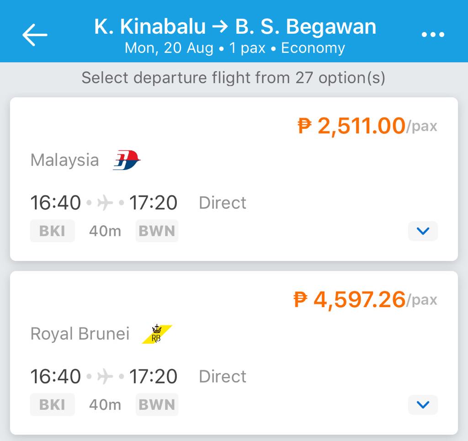The width and height of the screenshot is (468, 441).
Task: Click the Malaysia airline name label
Action: point(64,160)
